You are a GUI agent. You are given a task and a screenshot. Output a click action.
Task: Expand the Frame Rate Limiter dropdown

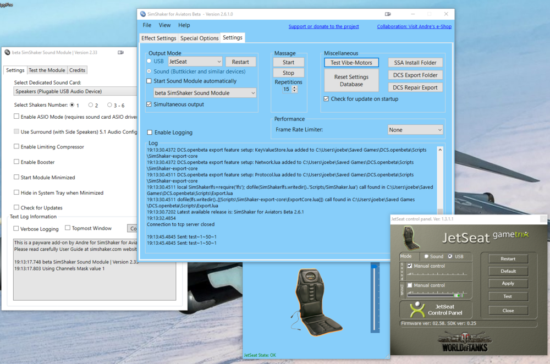[415, 130]
